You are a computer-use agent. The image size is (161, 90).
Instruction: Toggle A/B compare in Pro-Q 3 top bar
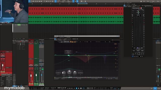point(85,42)
